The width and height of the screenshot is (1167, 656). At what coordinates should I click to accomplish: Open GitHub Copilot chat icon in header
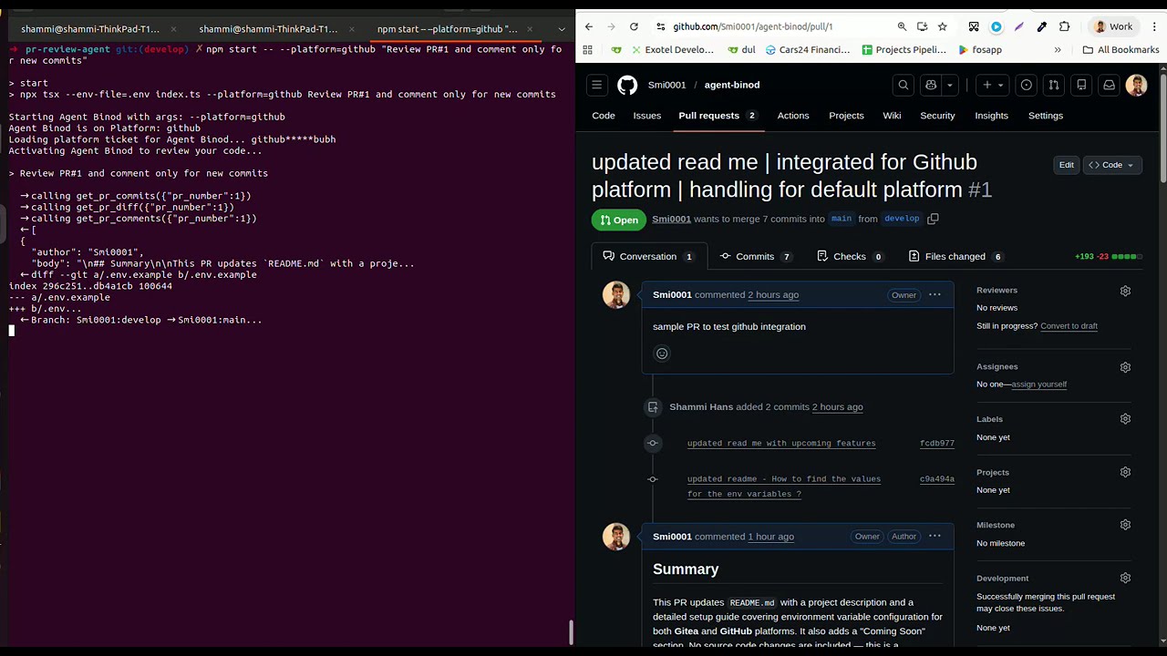coord(931,85)
